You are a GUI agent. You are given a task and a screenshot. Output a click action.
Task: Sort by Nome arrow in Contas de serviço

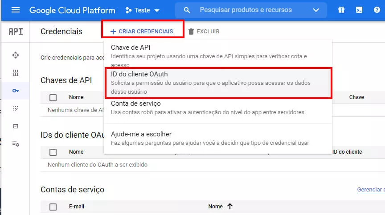tap(230, 207)
